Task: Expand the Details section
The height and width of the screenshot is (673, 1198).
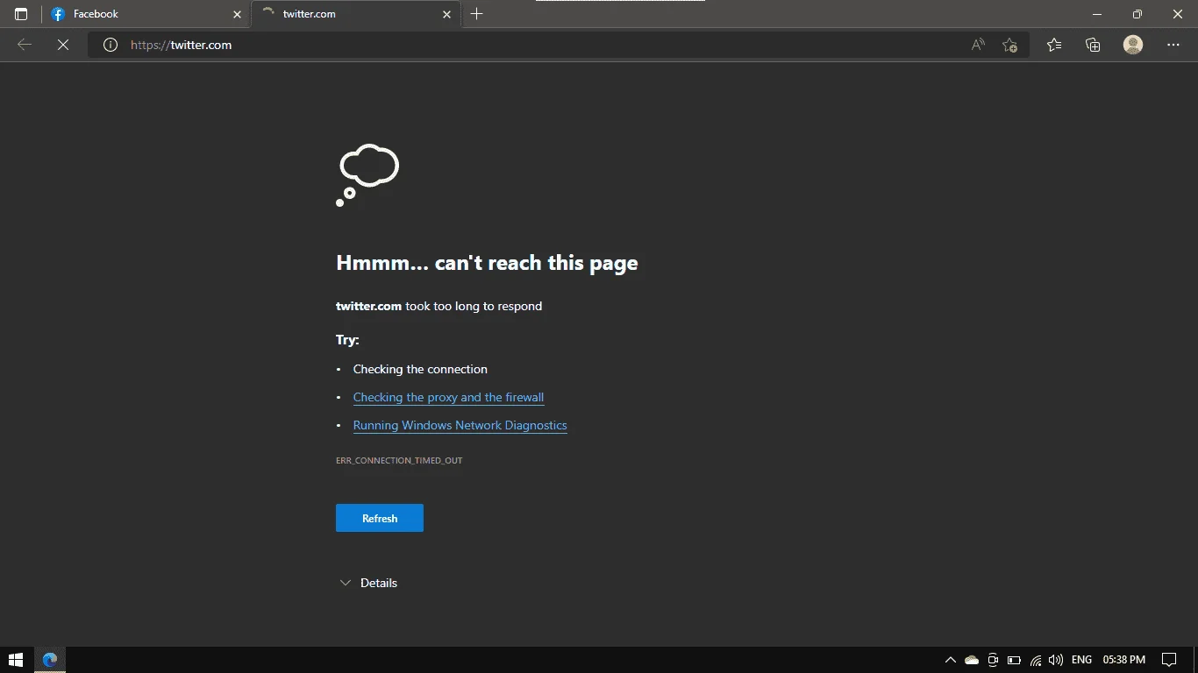Action: pos(368,583)
